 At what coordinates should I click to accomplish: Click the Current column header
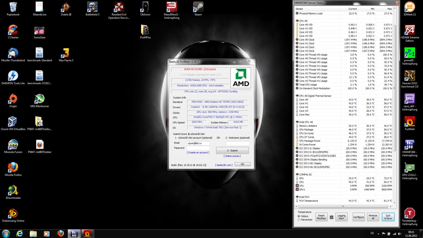tap(349, 9)
